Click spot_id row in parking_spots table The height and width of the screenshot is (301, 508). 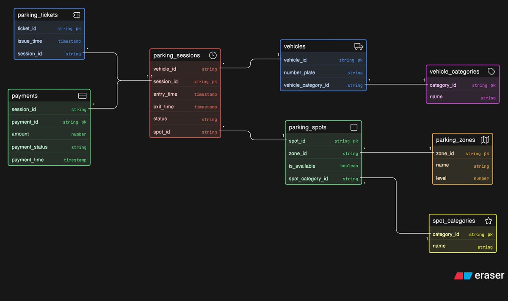(x=323, y=141)
